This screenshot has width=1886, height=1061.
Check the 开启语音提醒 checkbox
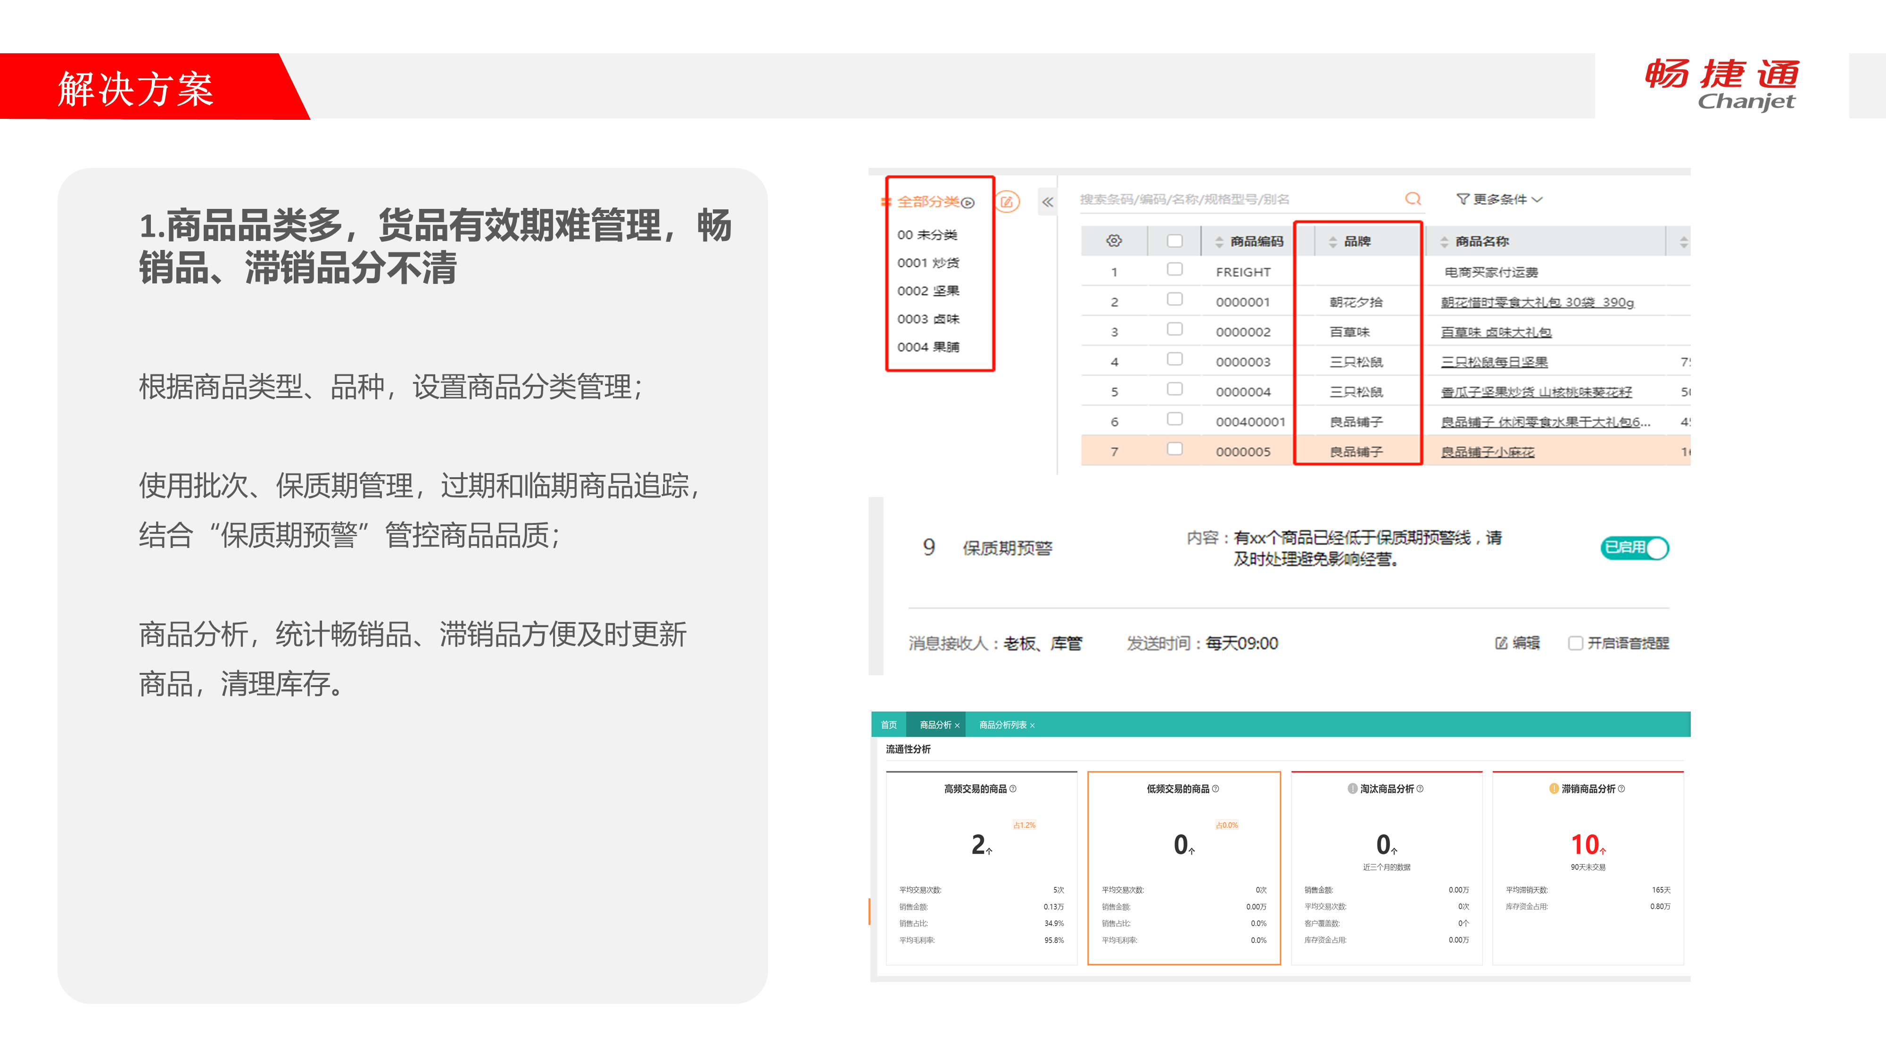click(1575, 643)
